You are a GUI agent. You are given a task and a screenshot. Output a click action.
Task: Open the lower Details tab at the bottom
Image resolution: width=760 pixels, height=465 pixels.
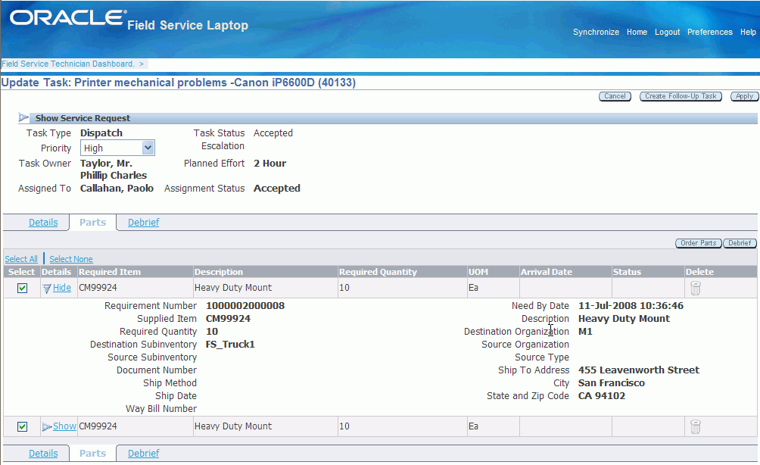43,453
